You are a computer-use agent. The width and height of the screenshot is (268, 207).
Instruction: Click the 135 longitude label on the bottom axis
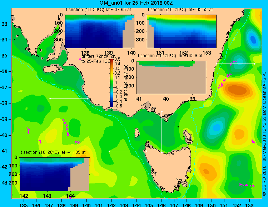tap(24, 205)
